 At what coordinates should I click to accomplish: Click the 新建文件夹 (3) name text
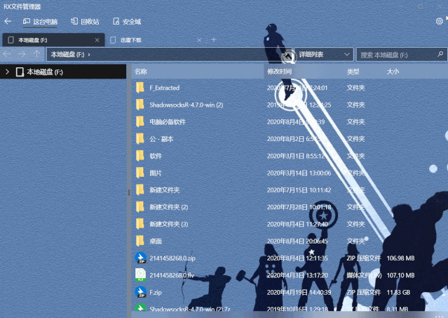(169, 224)
